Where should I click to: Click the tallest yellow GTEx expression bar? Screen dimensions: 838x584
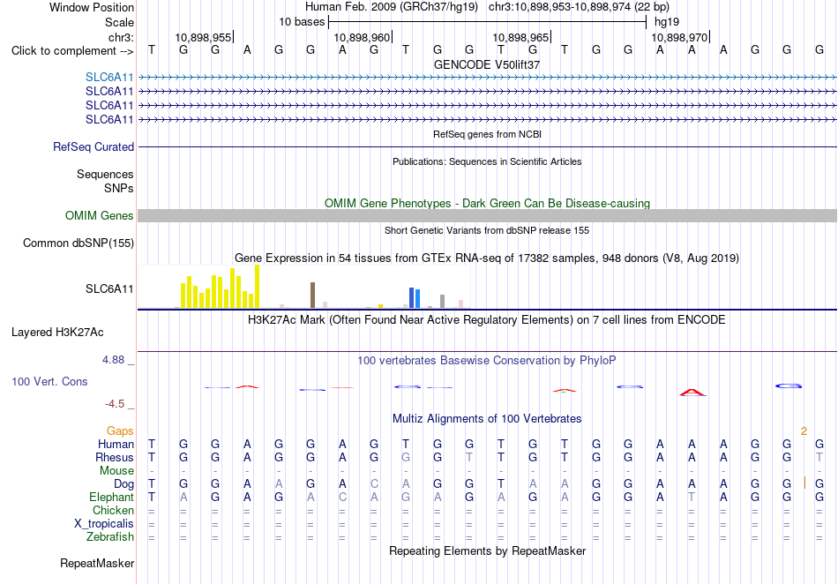pos(257,287)
